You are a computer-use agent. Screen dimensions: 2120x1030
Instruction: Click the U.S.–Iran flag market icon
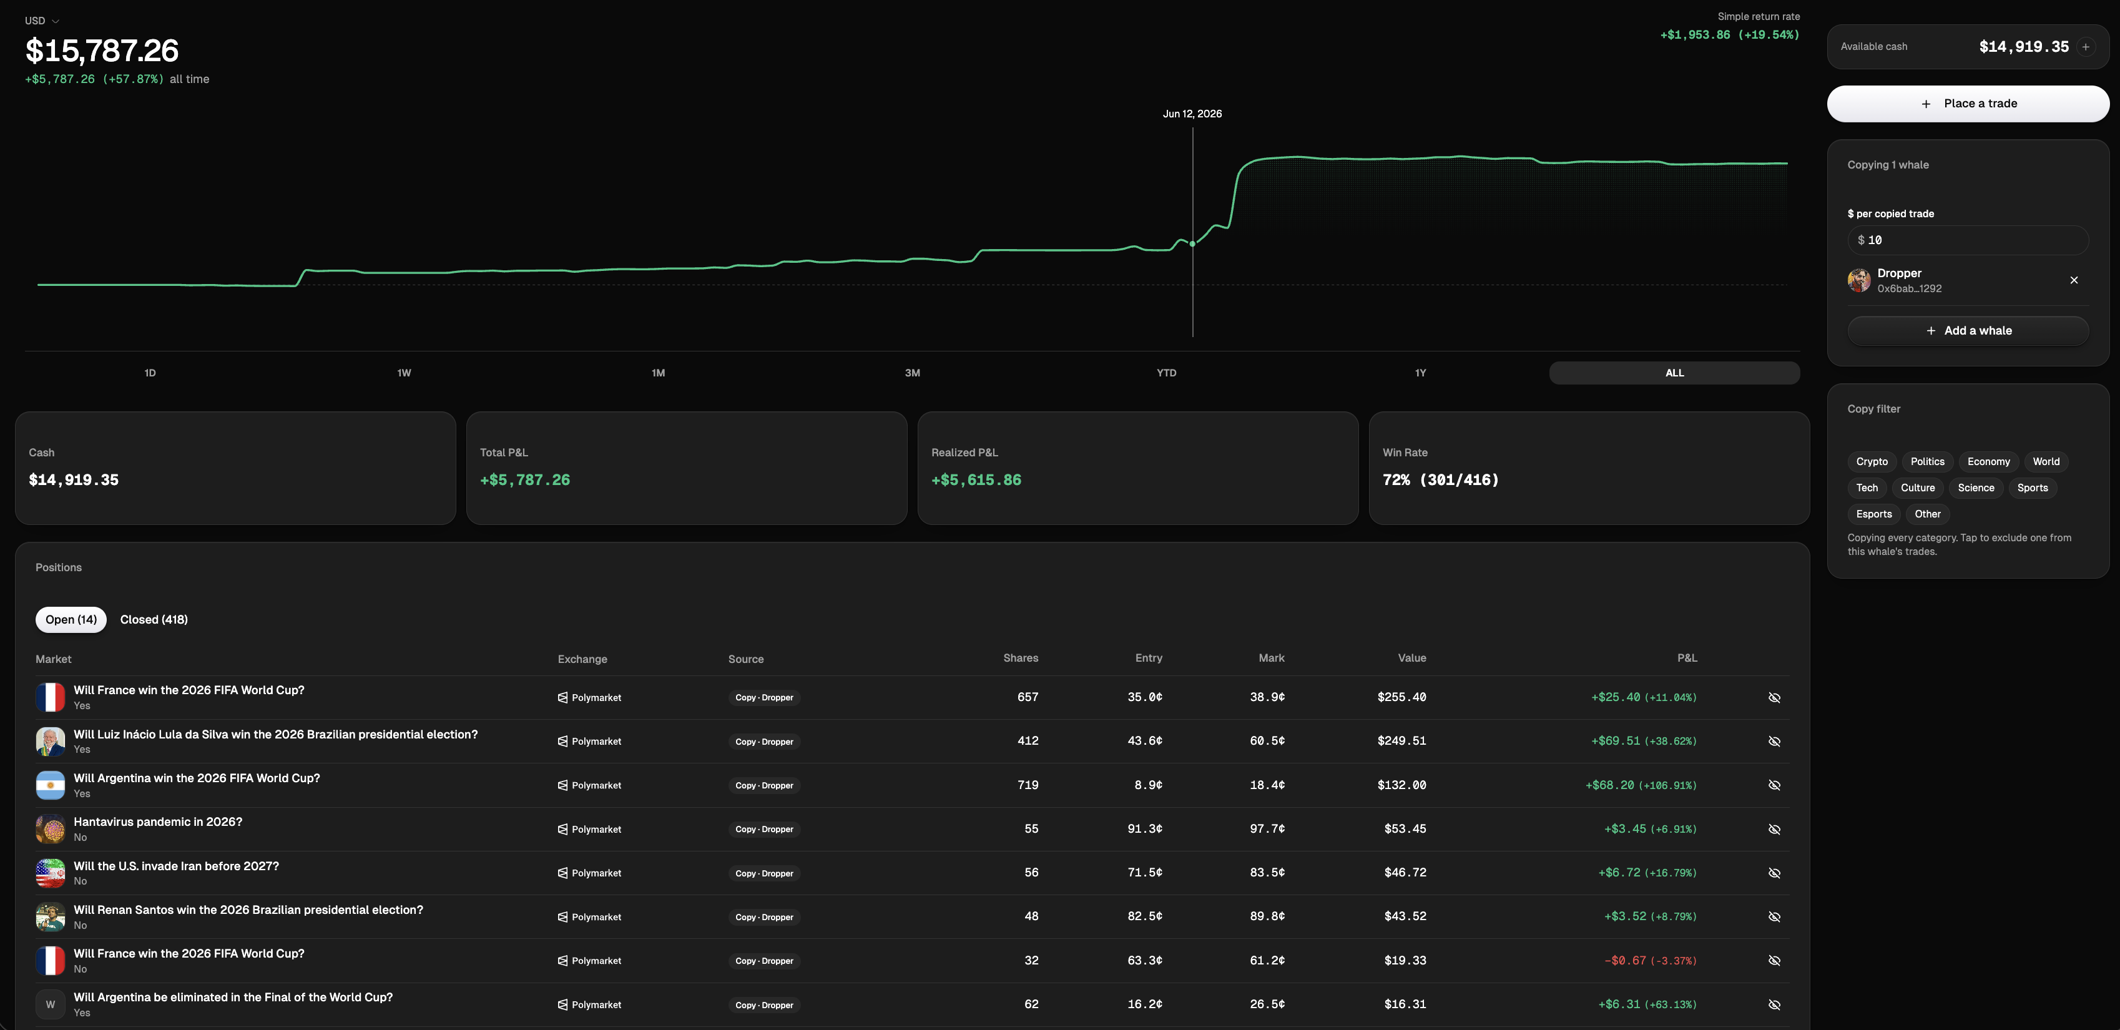tap(50, 873)
